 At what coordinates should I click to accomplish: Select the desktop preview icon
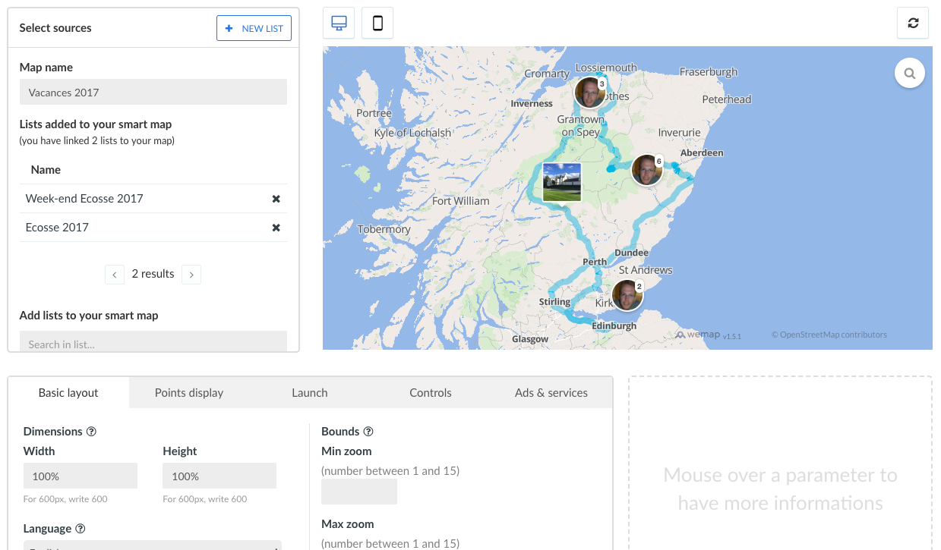pos(338,23)
